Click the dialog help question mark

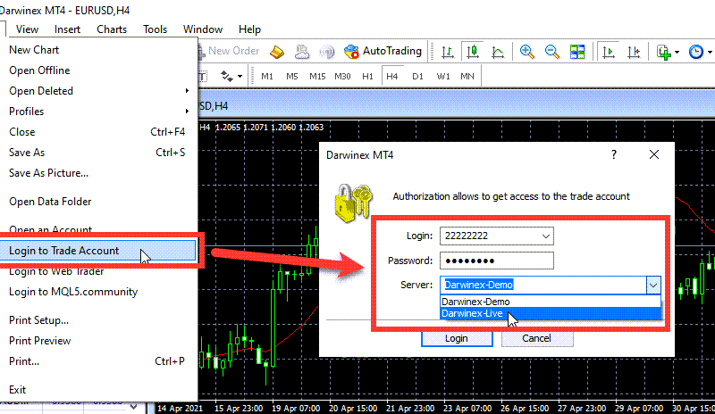614,155
